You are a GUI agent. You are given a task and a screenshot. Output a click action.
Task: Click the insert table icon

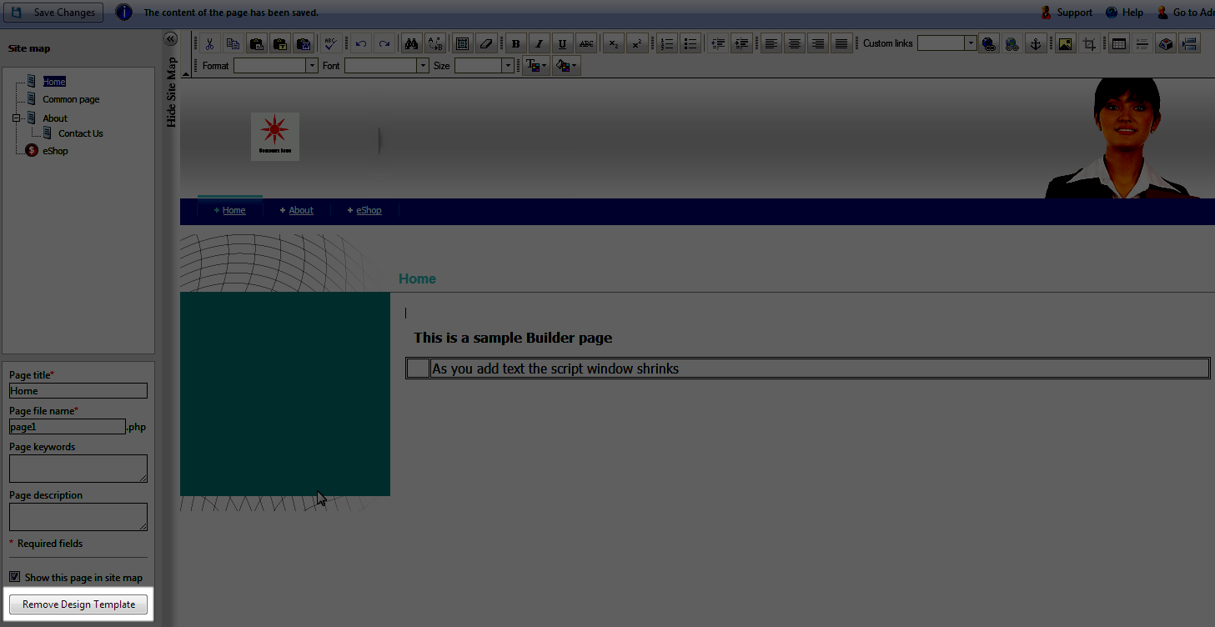coord(1118,43)
